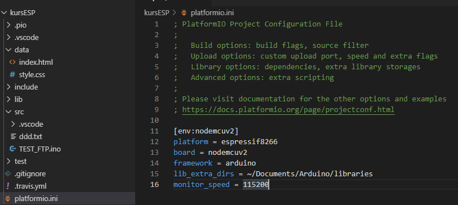458x205 pixels.
Task: Click line number 11 in the gutter
Action: tap(154, 131)
